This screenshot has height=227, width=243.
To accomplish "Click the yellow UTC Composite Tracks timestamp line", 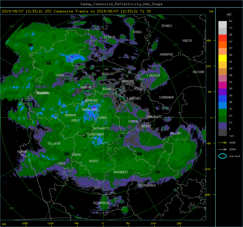I will [x=76, y=11].
